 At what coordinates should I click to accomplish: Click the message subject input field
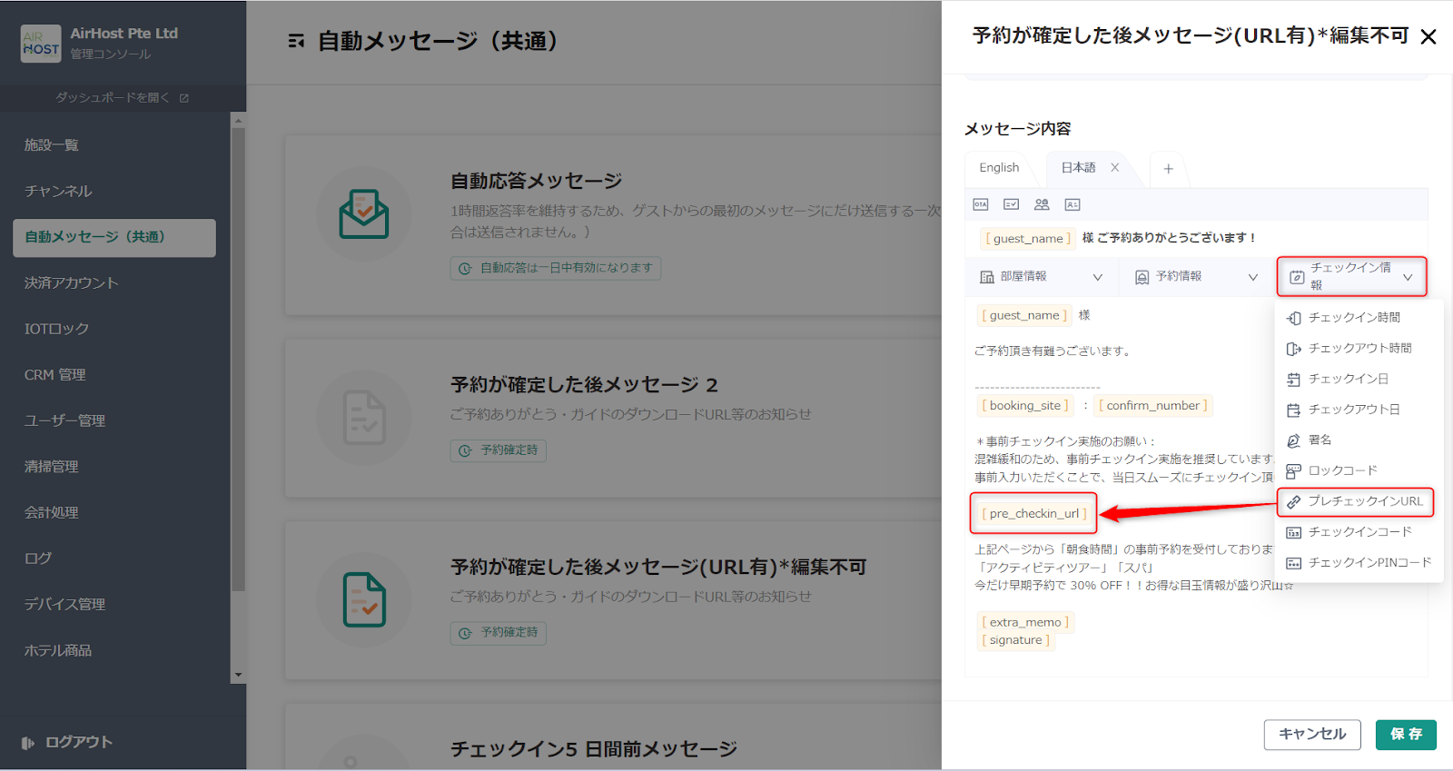(x=1197, y=238)
